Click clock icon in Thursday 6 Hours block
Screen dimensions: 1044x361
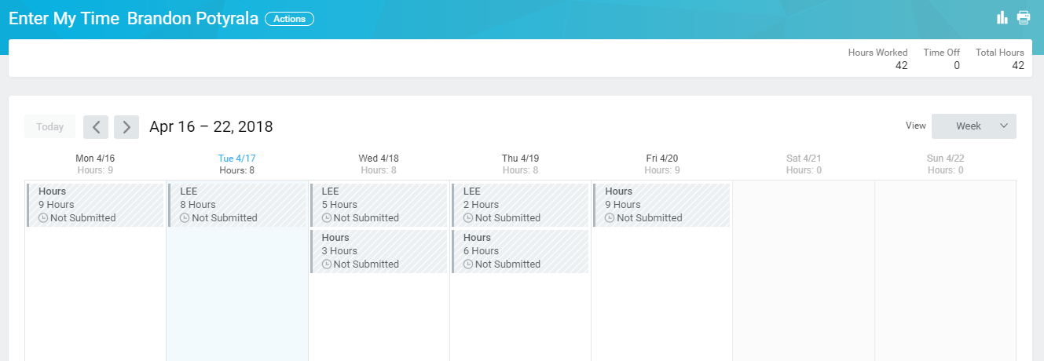click(468, 264)
